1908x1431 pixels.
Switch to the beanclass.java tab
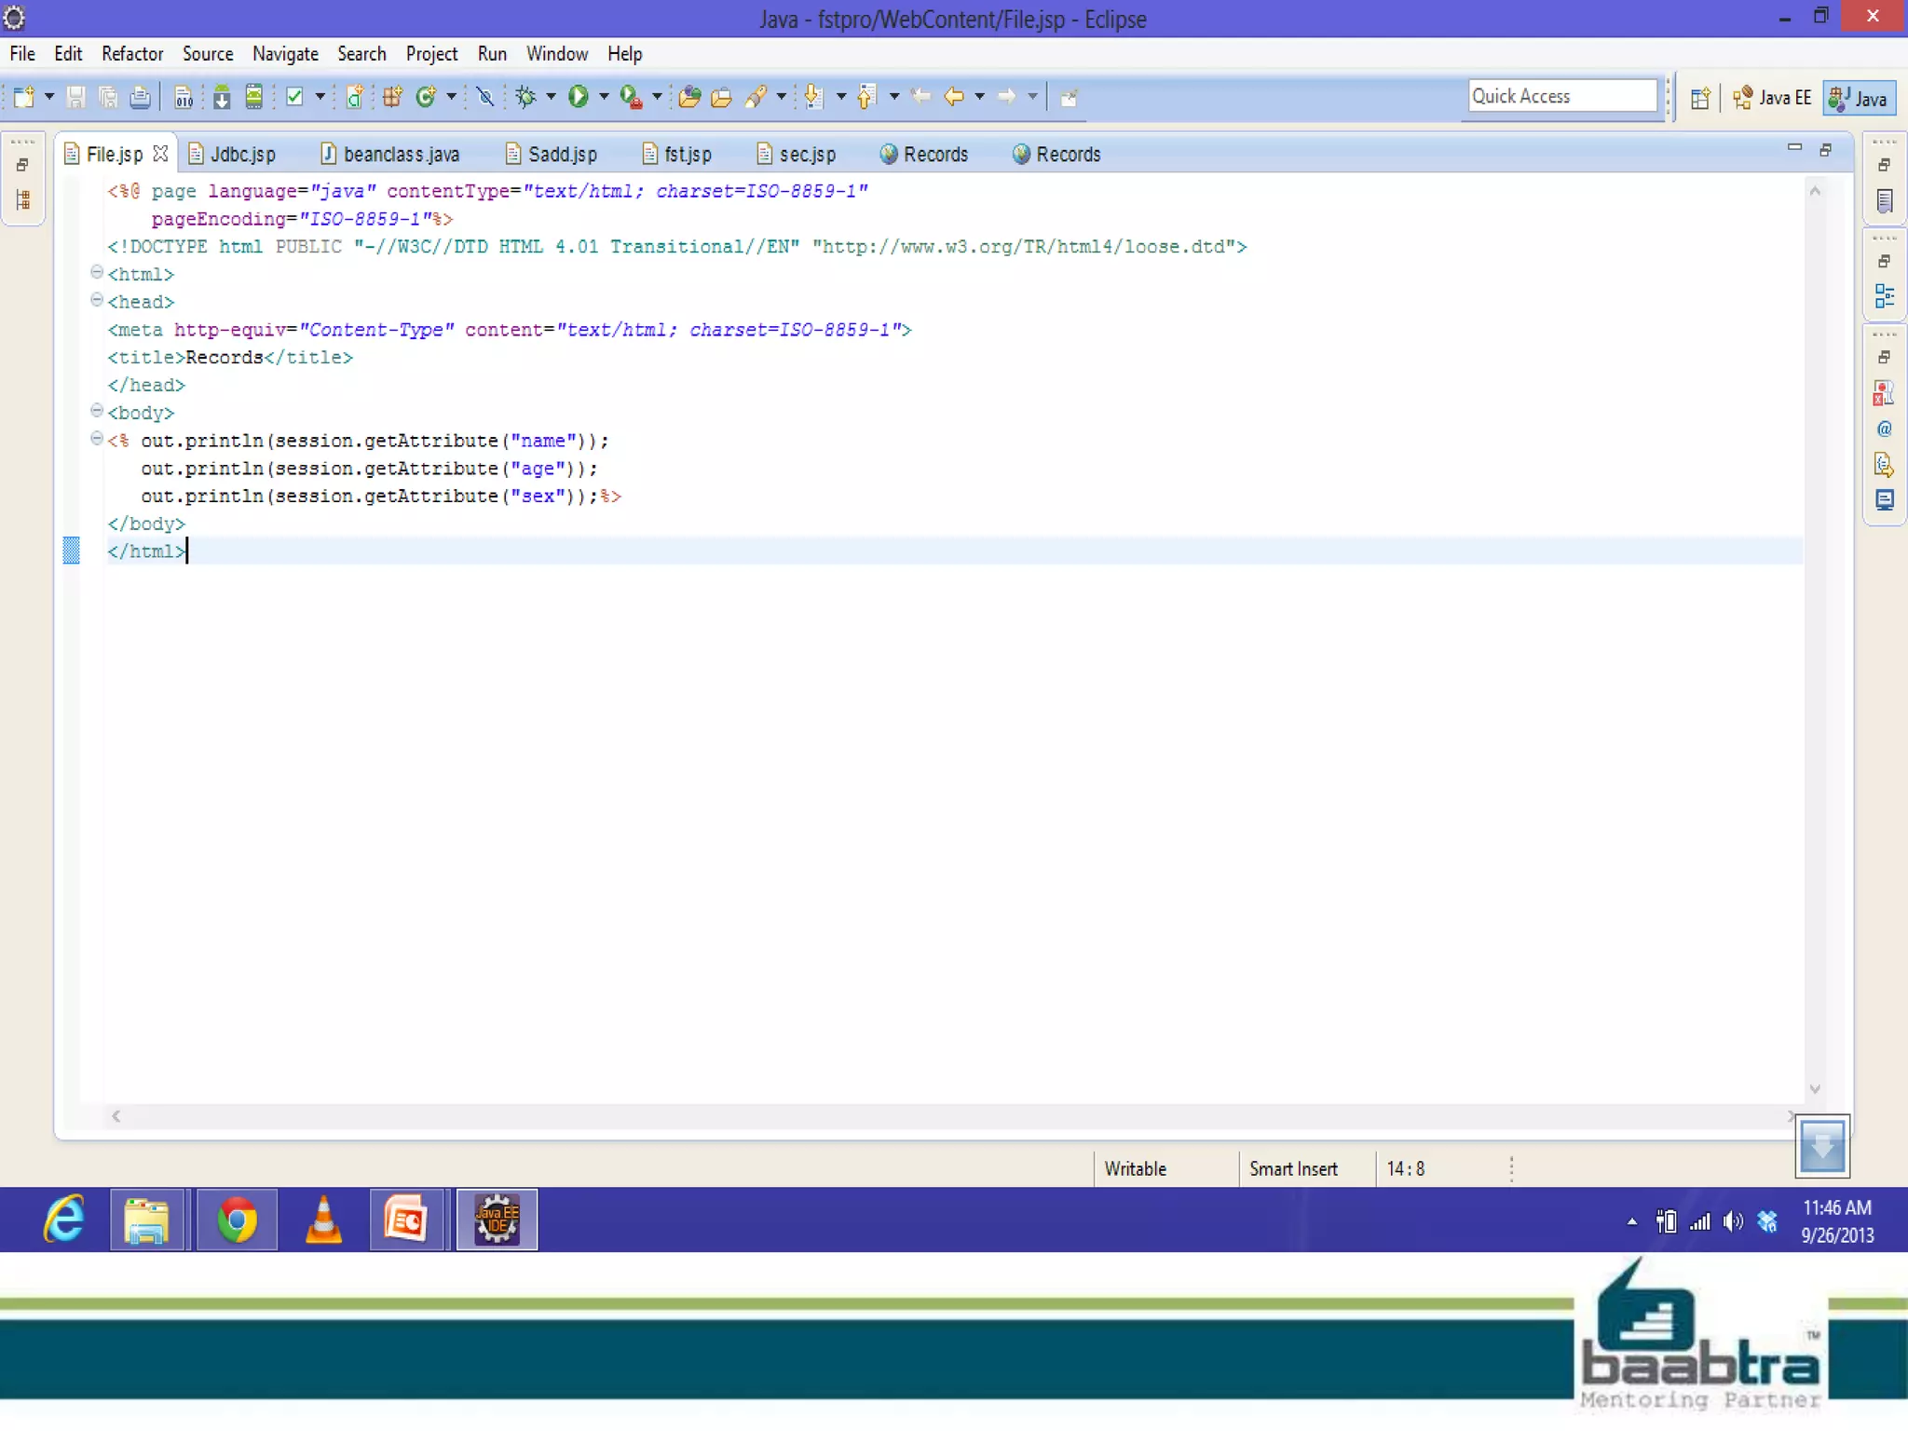(x=400, y=155)
